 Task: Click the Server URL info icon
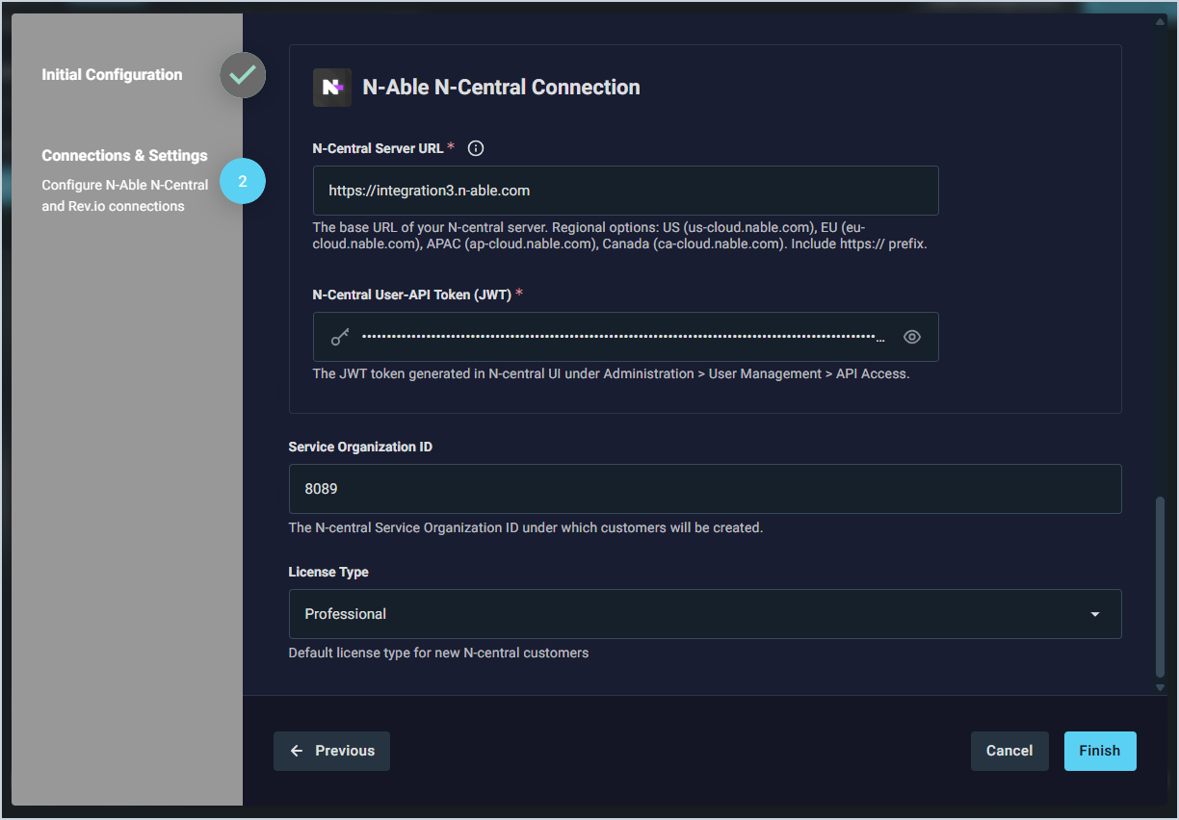(475, 149)
